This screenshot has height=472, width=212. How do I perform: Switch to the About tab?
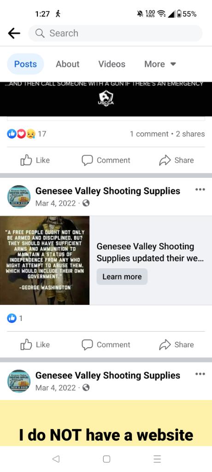click(68, 64)
